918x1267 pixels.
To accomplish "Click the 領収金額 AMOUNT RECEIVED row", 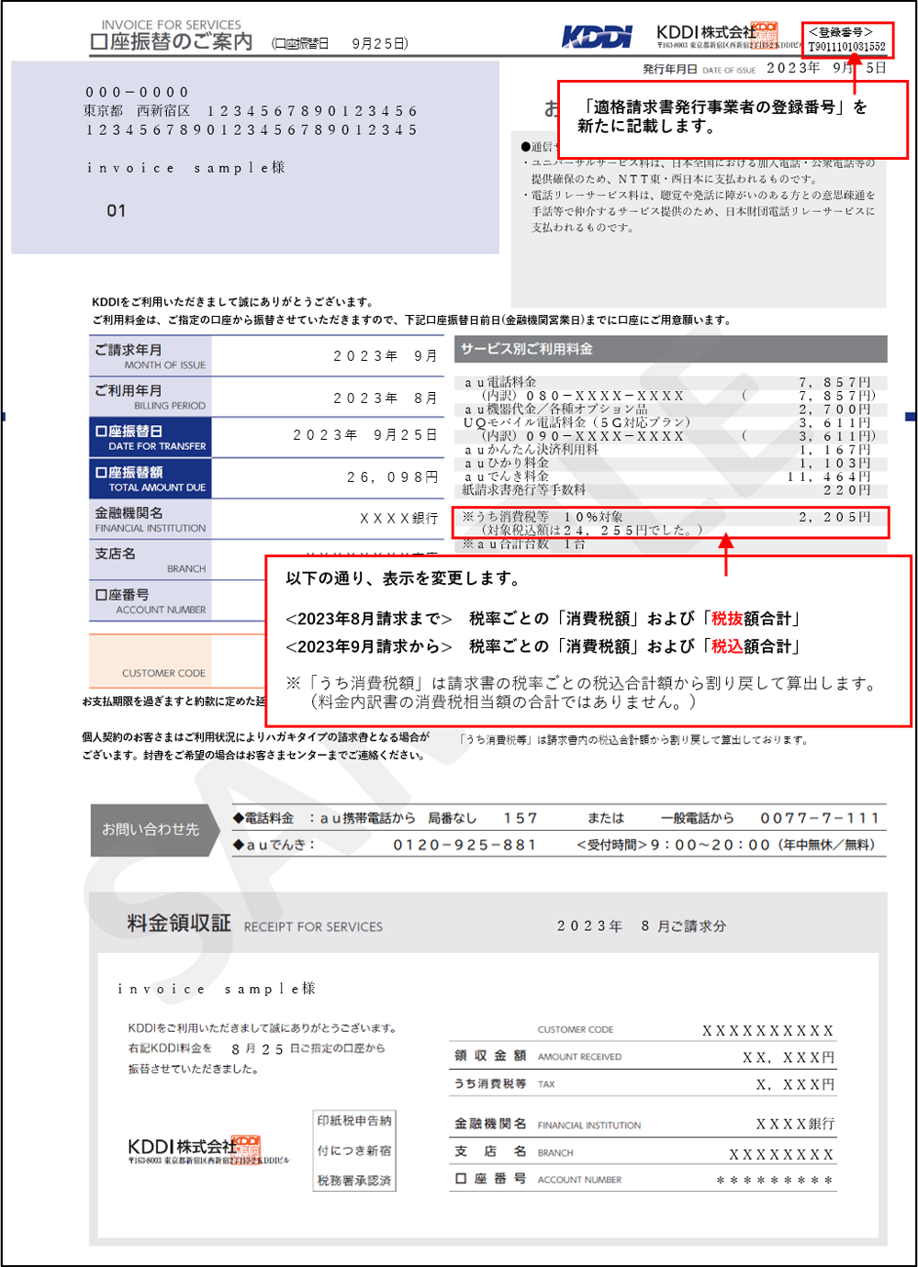I will tap(643, 1057).
